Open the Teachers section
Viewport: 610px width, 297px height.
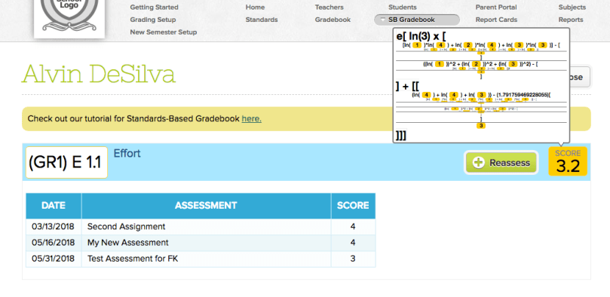click(x=329, y=8)
